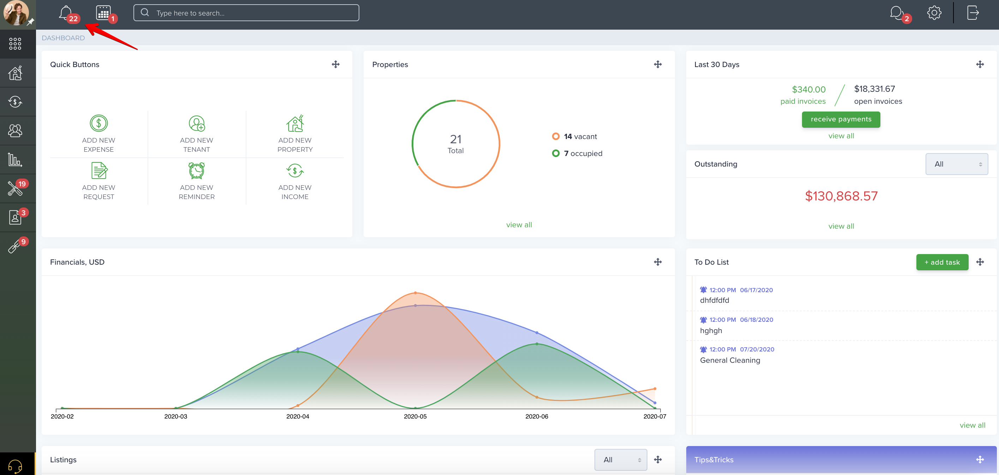The width and height of the screenshot is (999, 475).
Task: Open the dashboard grid icon in sidebar
Action: [15, 44]
